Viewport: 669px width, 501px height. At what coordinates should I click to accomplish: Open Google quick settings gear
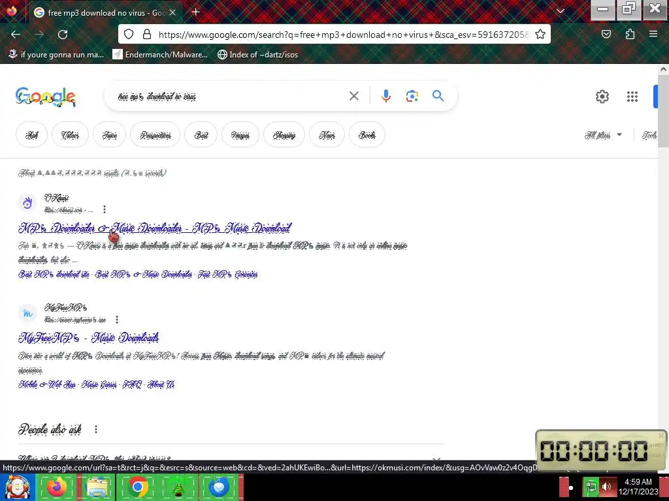[602, 97]
